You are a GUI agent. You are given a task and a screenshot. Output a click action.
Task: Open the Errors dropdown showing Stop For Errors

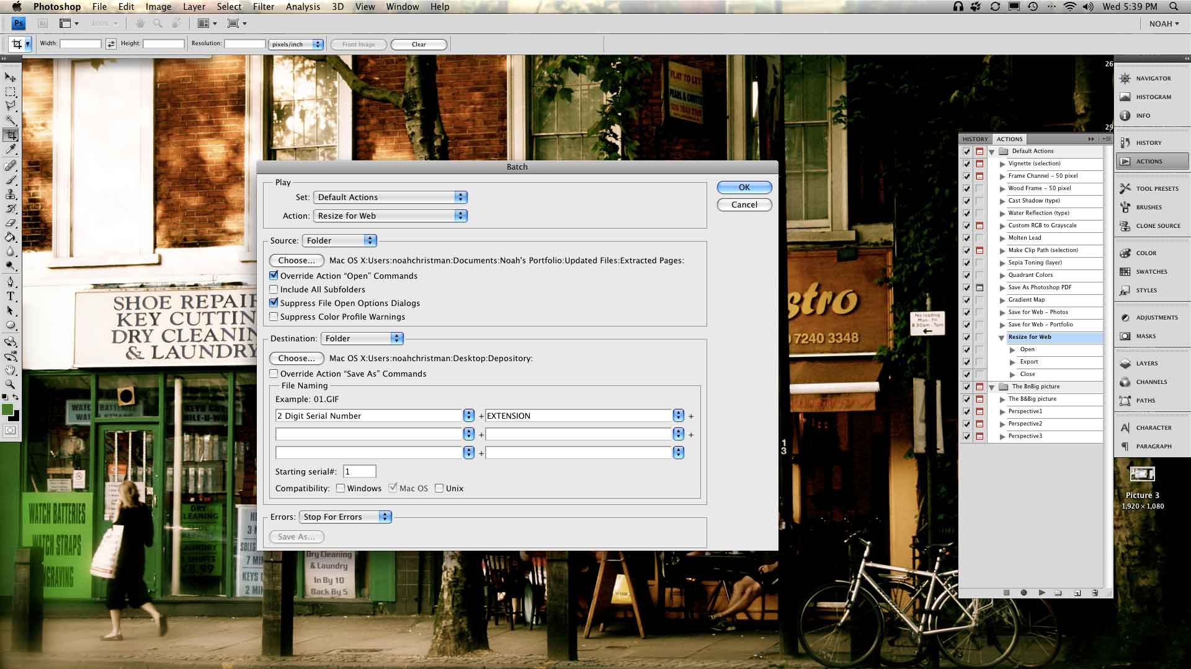coord(345,517)
